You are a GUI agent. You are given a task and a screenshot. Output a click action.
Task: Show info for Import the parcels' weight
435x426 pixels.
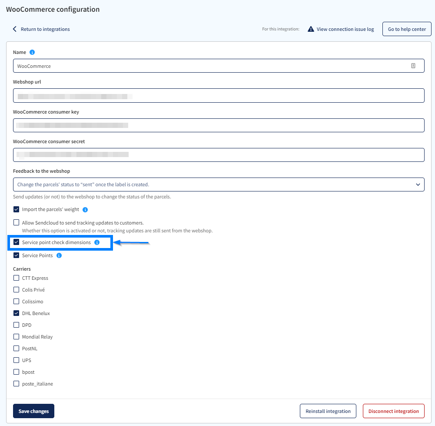[x=85, y=210]
